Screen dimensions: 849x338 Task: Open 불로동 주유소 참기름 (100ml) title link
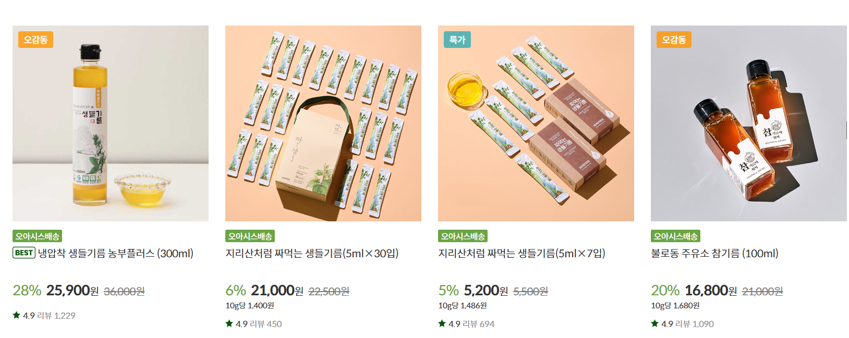click(x=714, y=253)
